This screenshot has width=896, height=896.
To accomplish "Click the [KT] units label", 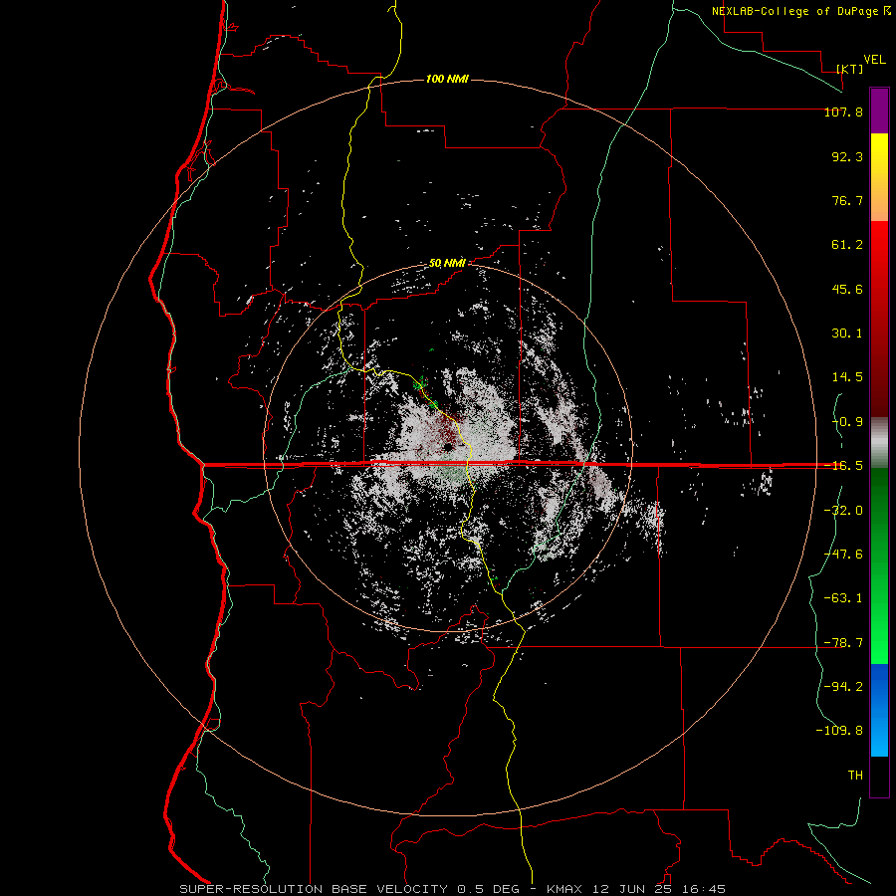I will [850, 69].
